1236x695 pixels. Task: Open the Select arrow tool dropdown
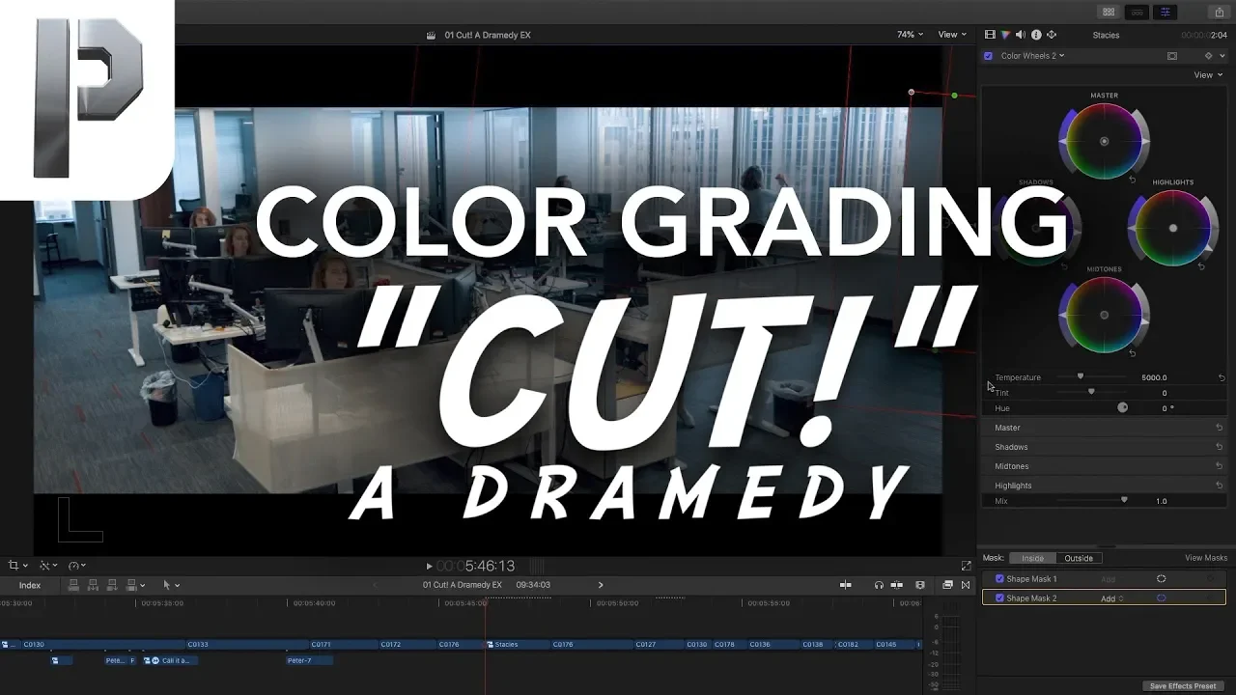171,585
